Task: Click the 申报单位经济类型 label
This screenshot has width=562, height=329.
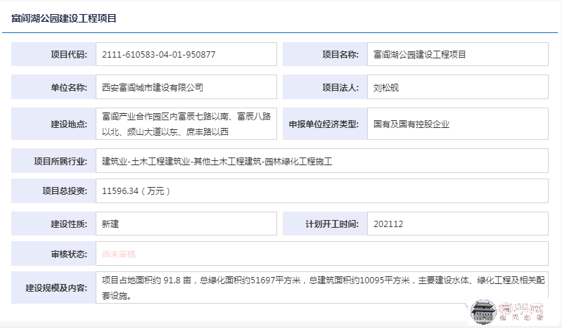Action: point(324,124)
